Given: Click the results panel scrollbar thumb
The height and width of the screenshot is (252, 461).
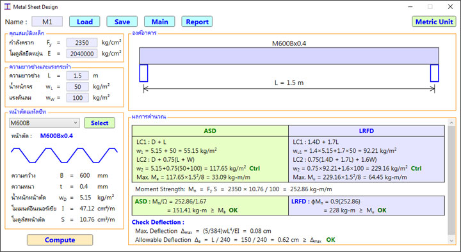Looking at the screenshot, I should point(451,180).
